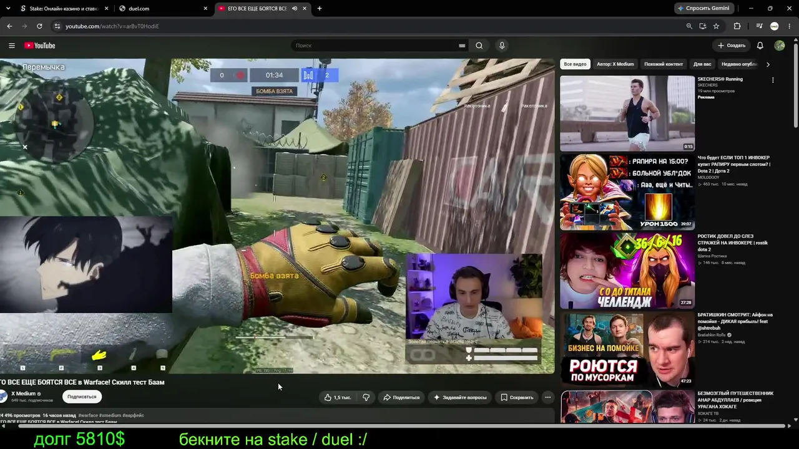
Task: Open Chrome three-dot menu
Action: coord(789,26)
